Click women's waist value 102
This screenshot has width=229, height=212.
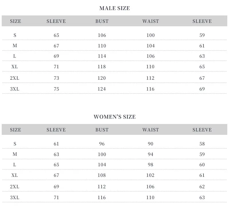150,175
